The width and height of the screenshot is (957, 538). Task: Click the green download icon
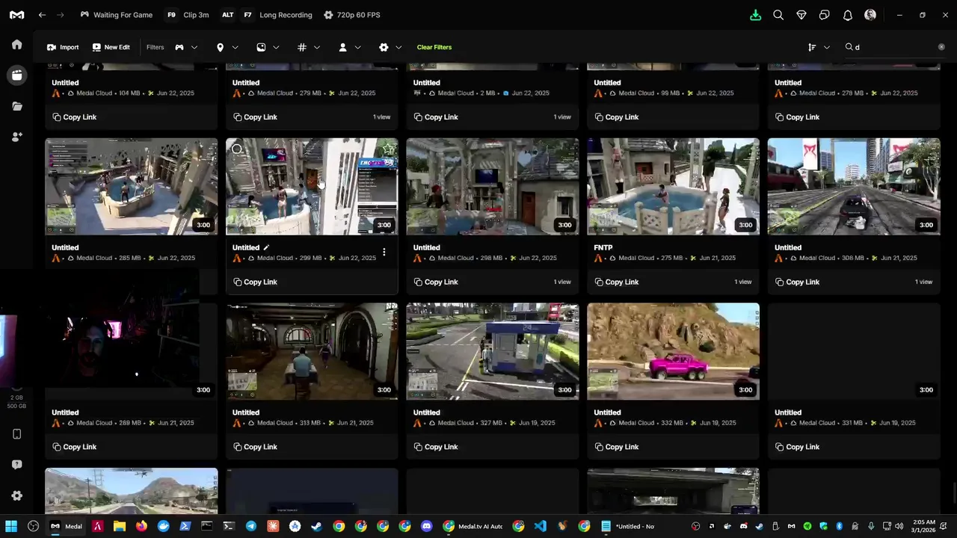coord(755,15)
